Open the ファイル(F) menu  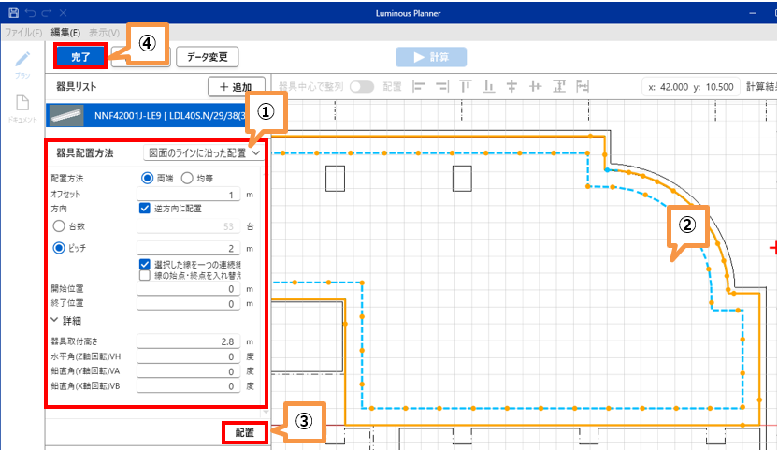point(23,32)
